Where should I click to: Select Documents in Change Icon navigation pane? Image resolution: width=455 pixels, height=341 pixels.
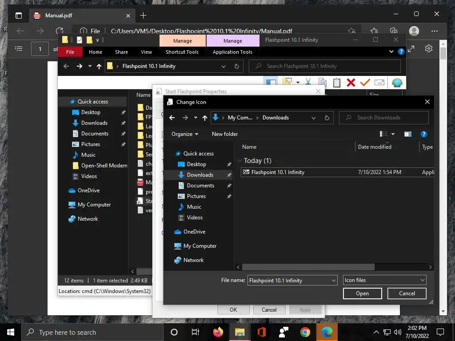coord(200,186)
